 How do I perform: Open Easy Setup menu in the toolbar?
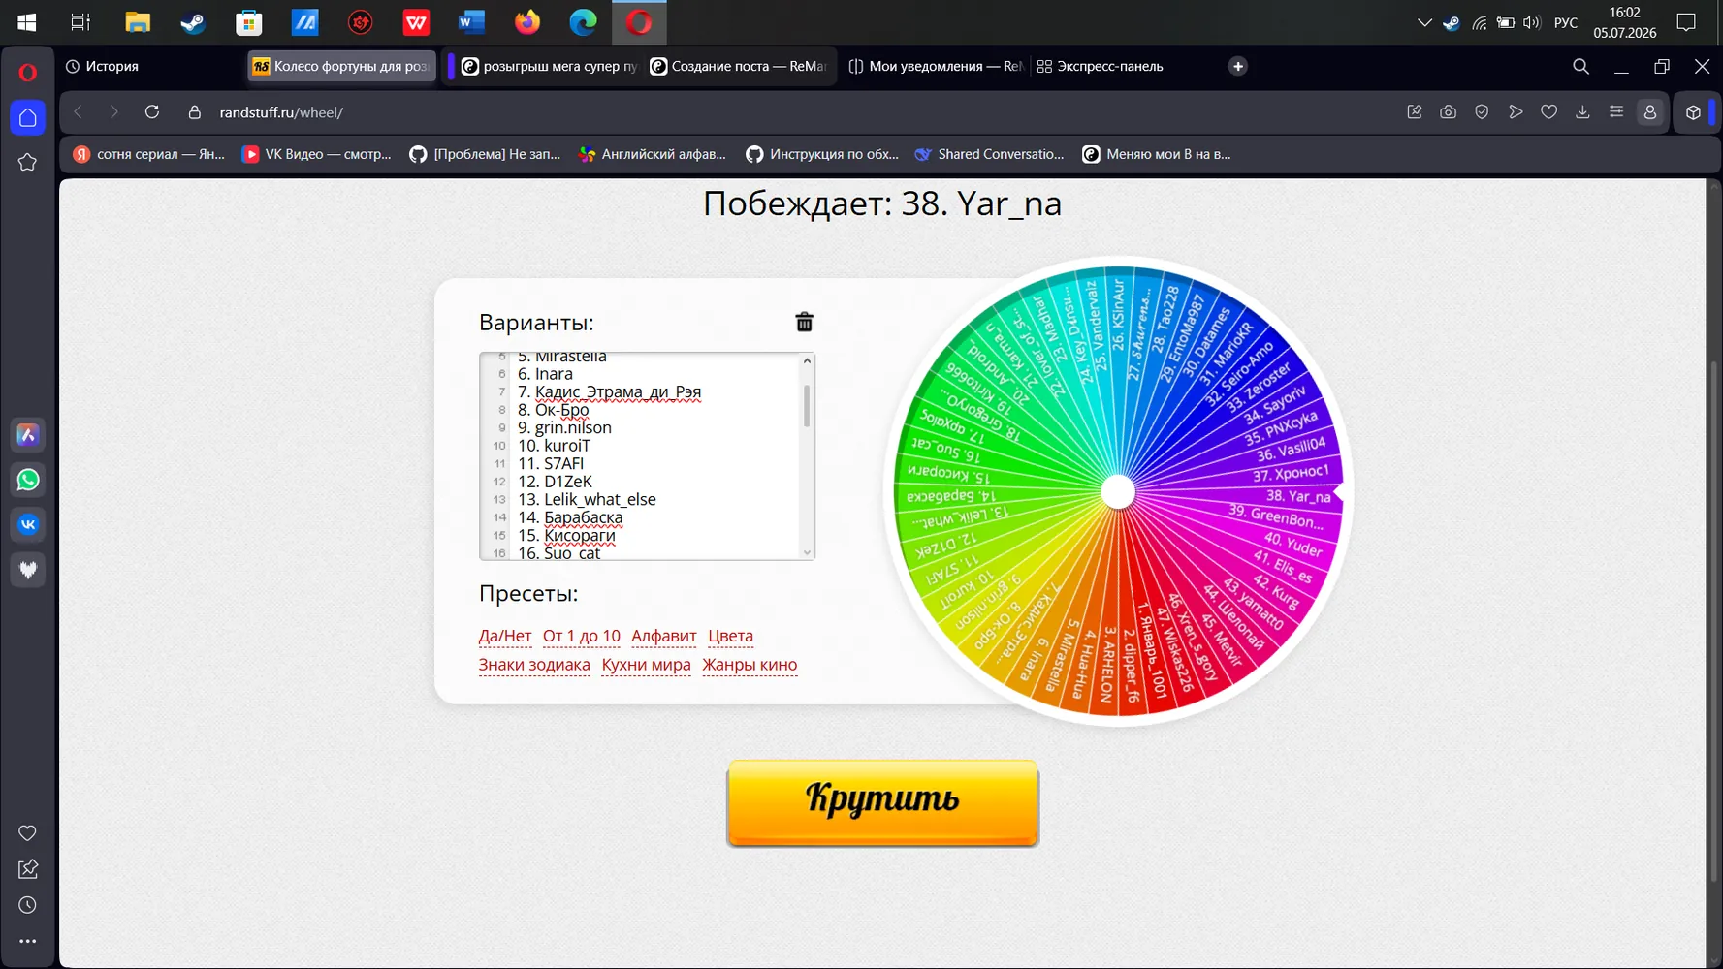tap(1615, 112)
